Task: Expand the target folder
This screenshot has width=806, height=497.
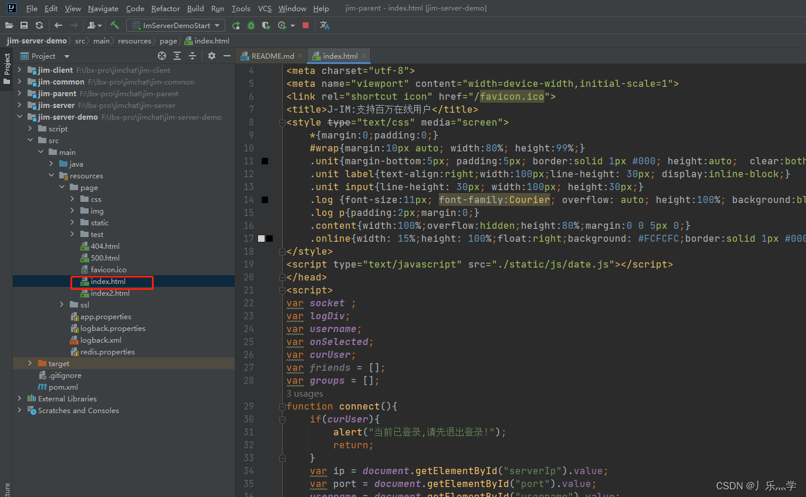Action: pos(31,363)
